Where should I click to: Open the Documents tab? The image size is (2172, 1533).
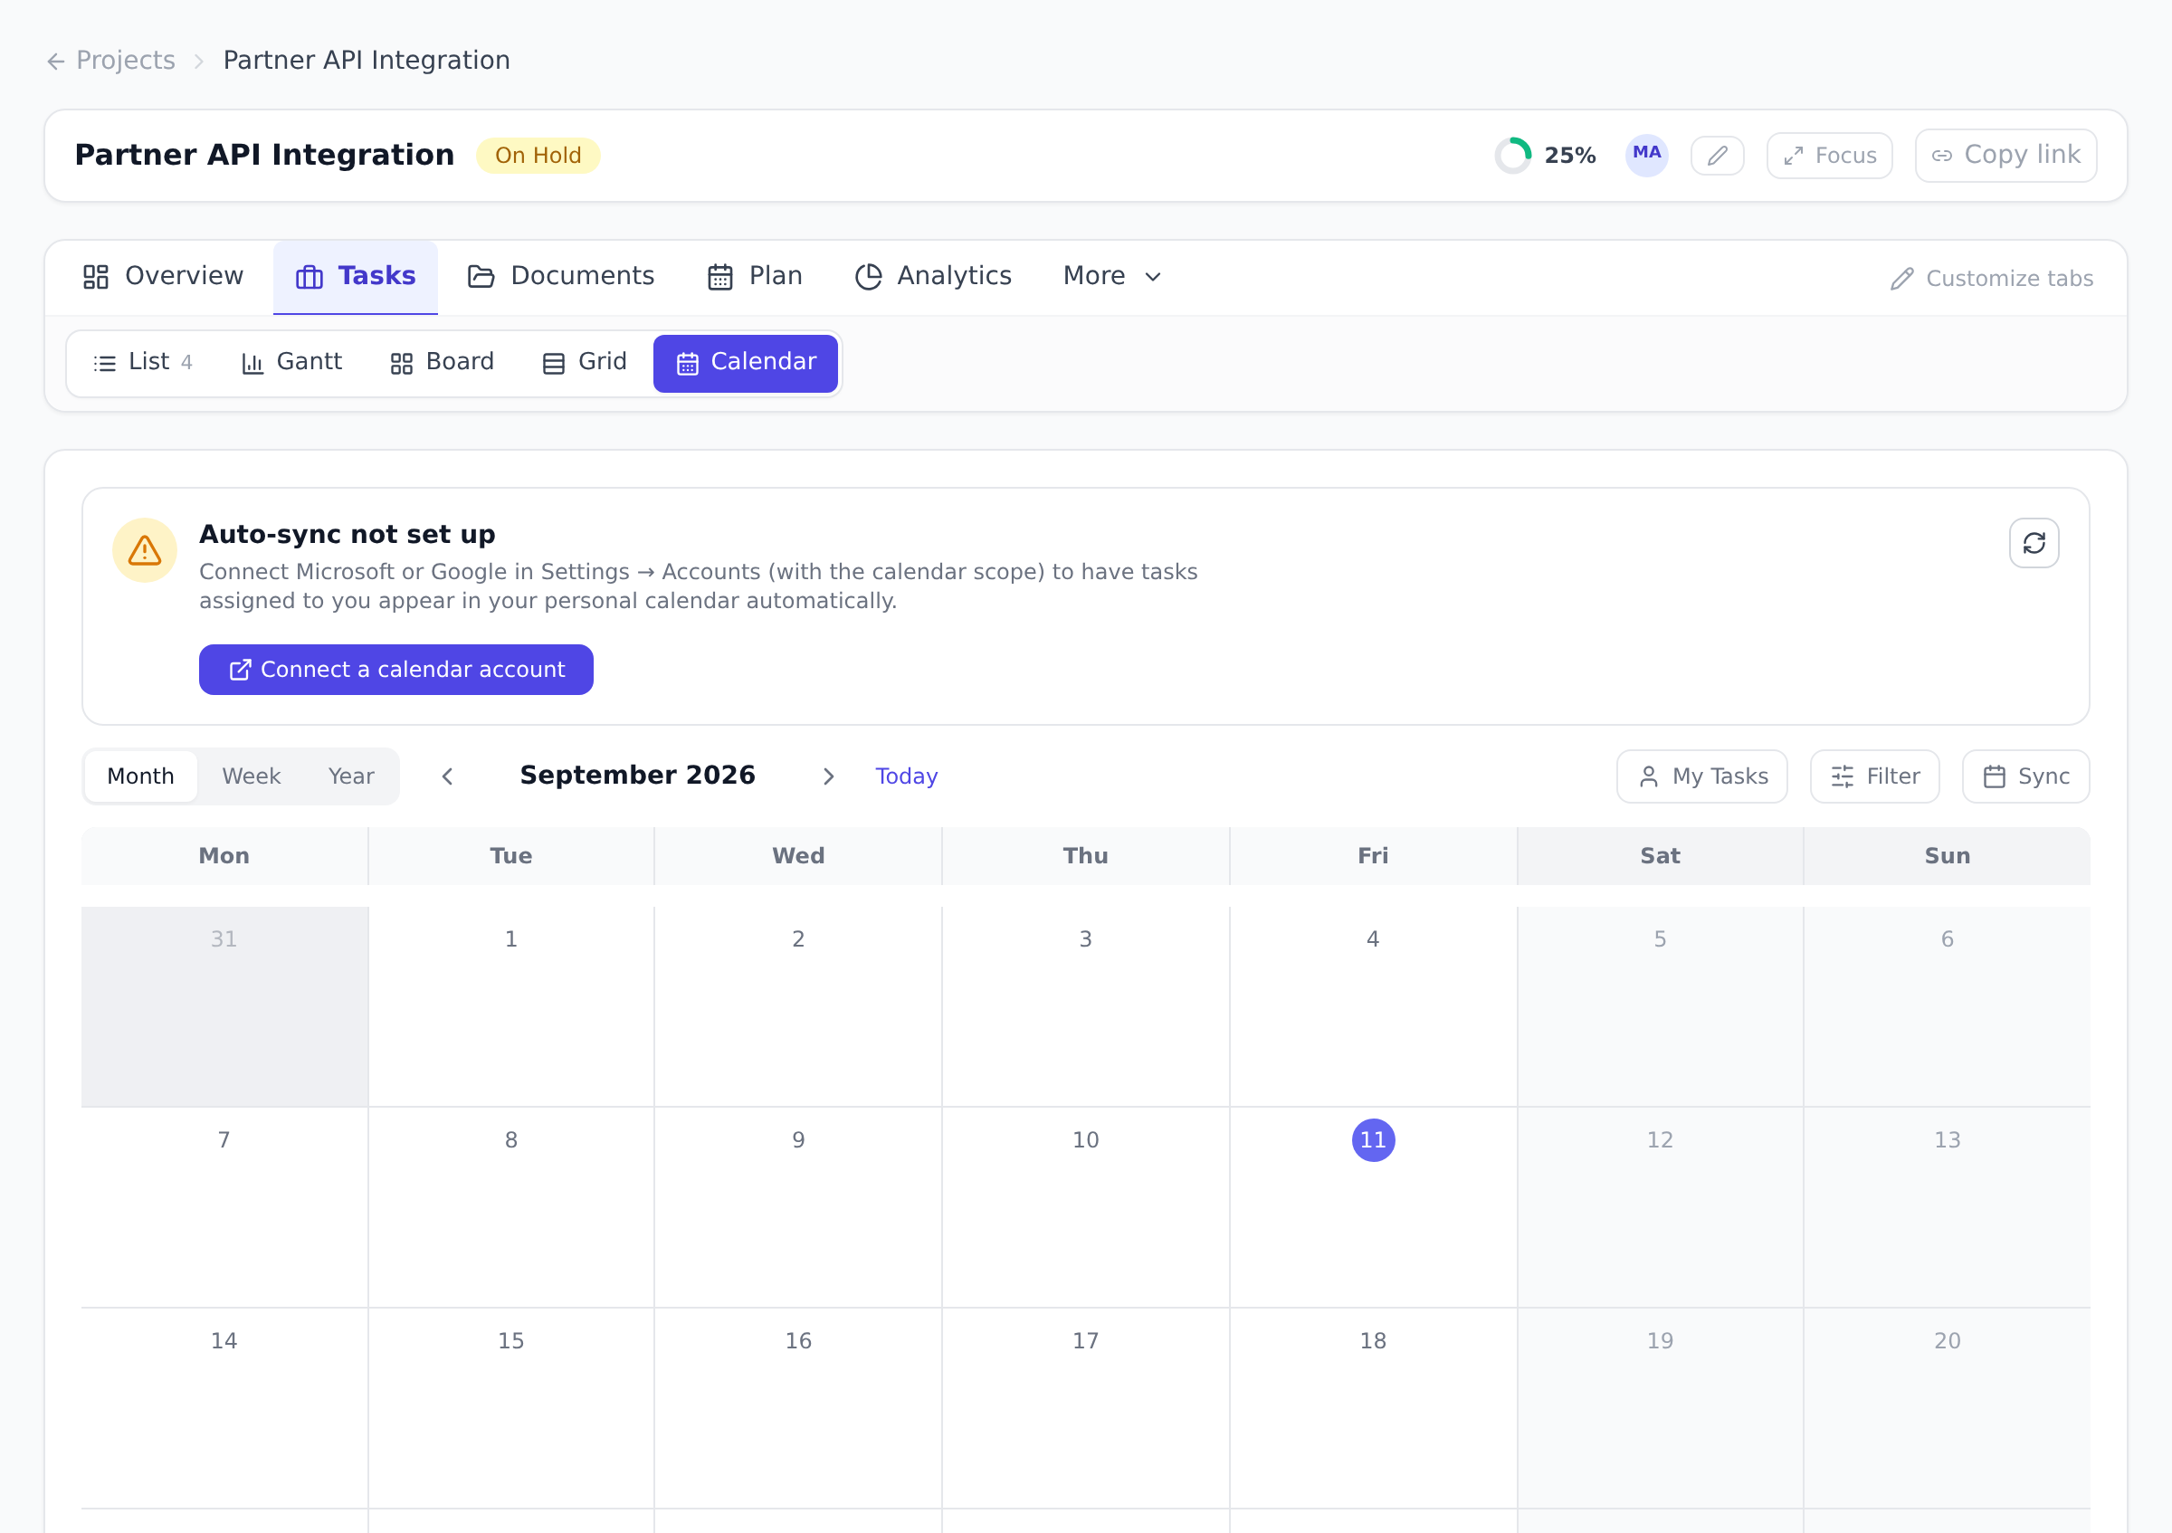561,276
